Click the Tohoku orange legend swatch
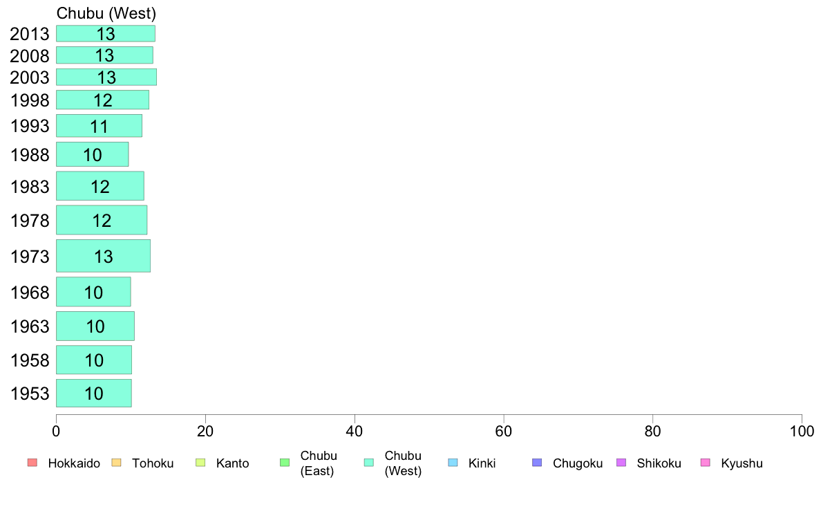 [x=116, y=463]
